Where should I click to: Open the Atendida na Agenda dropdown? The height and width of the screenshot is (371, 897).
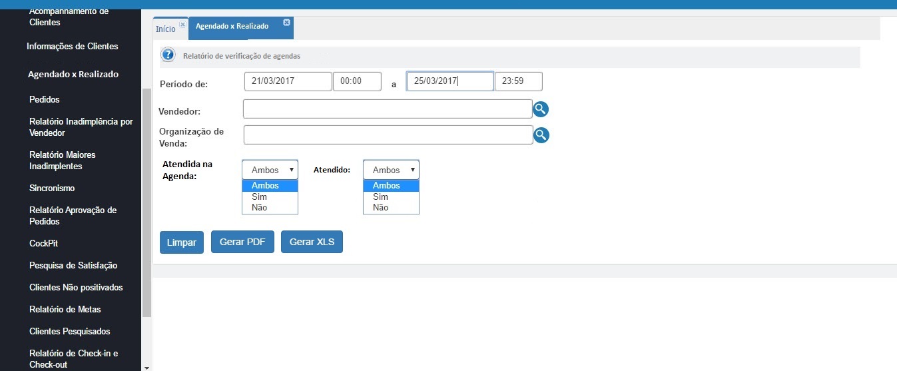pos(270,170)
